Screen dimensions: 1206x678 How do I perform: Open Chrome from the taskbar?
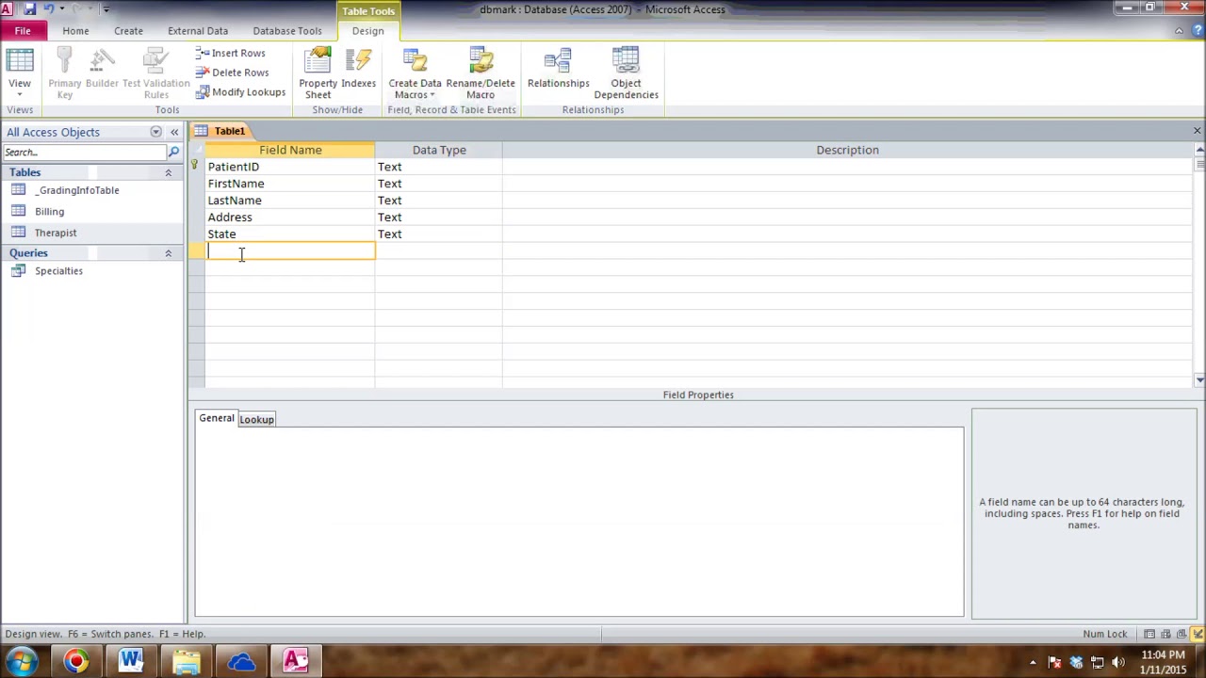75,662
